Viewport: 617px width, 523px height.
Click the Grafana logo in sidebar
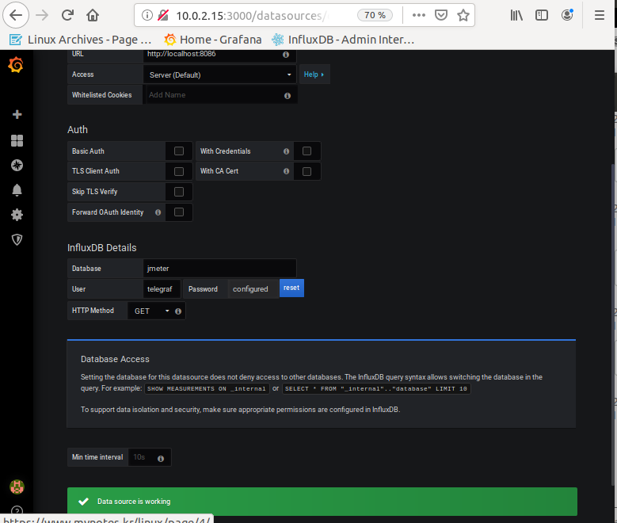[x=16, y=65]
